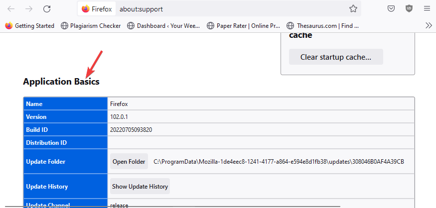Click the Update Folder row header cell
Screen dimensions: 436x208
[66, 161]
